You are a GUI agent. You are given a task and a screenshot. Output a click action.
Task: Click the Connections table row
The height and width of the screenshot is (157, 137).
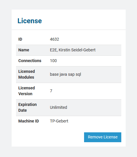69,61
